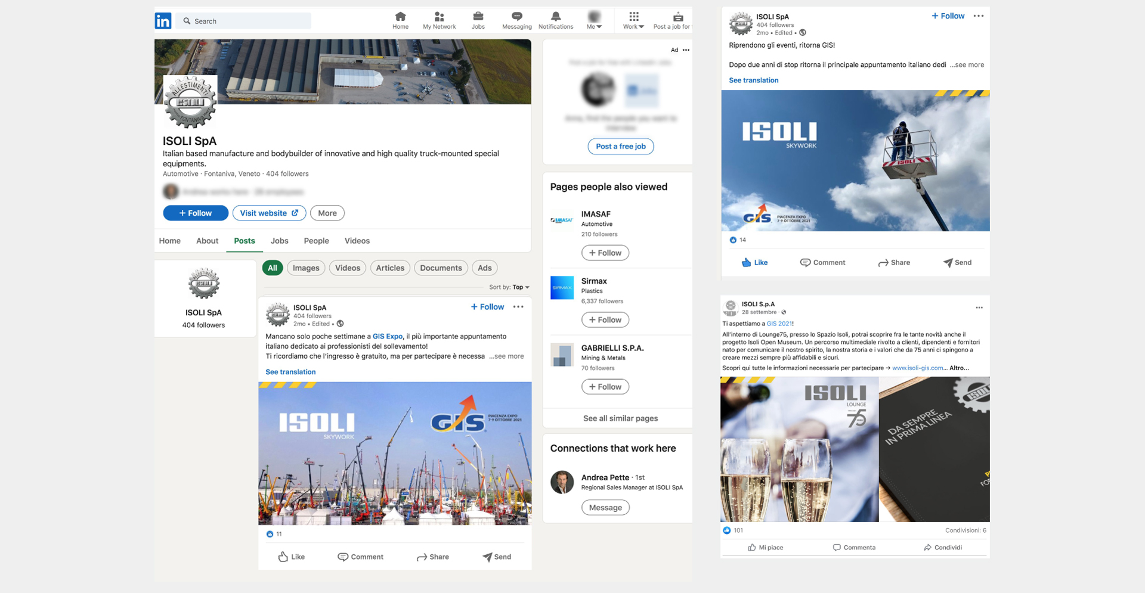
Task: Open three-dot menu on Riprendono gli eventi post
Action: point(979,16)
